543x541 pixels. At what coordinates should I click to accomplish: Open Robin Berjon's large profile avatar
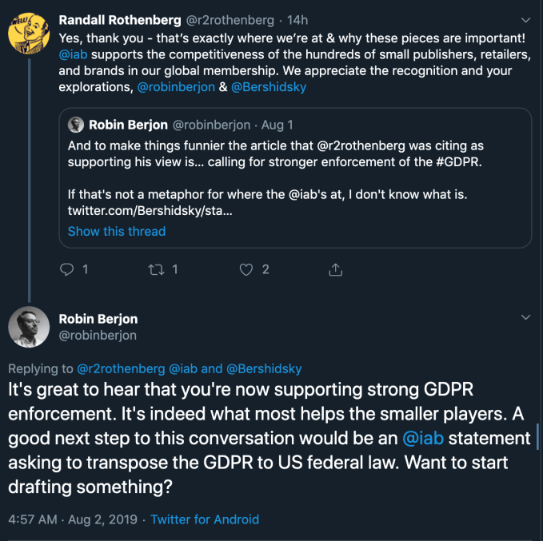30,327
